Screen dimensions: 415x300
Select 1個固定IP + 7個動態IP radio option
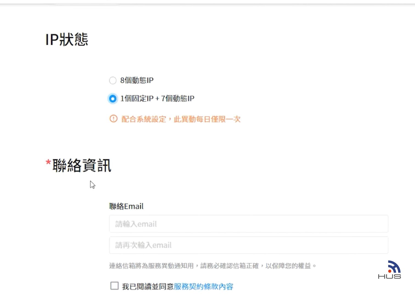[113, 99]
